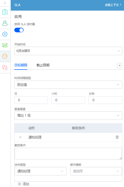This screenshot has height=187, width=124.
Task: Open the gear settings sidebar icon
Action: point(5,34)
